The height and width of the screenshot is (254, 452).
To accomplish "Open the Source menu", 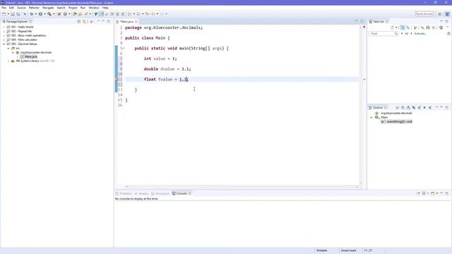I will click(21, 8).
